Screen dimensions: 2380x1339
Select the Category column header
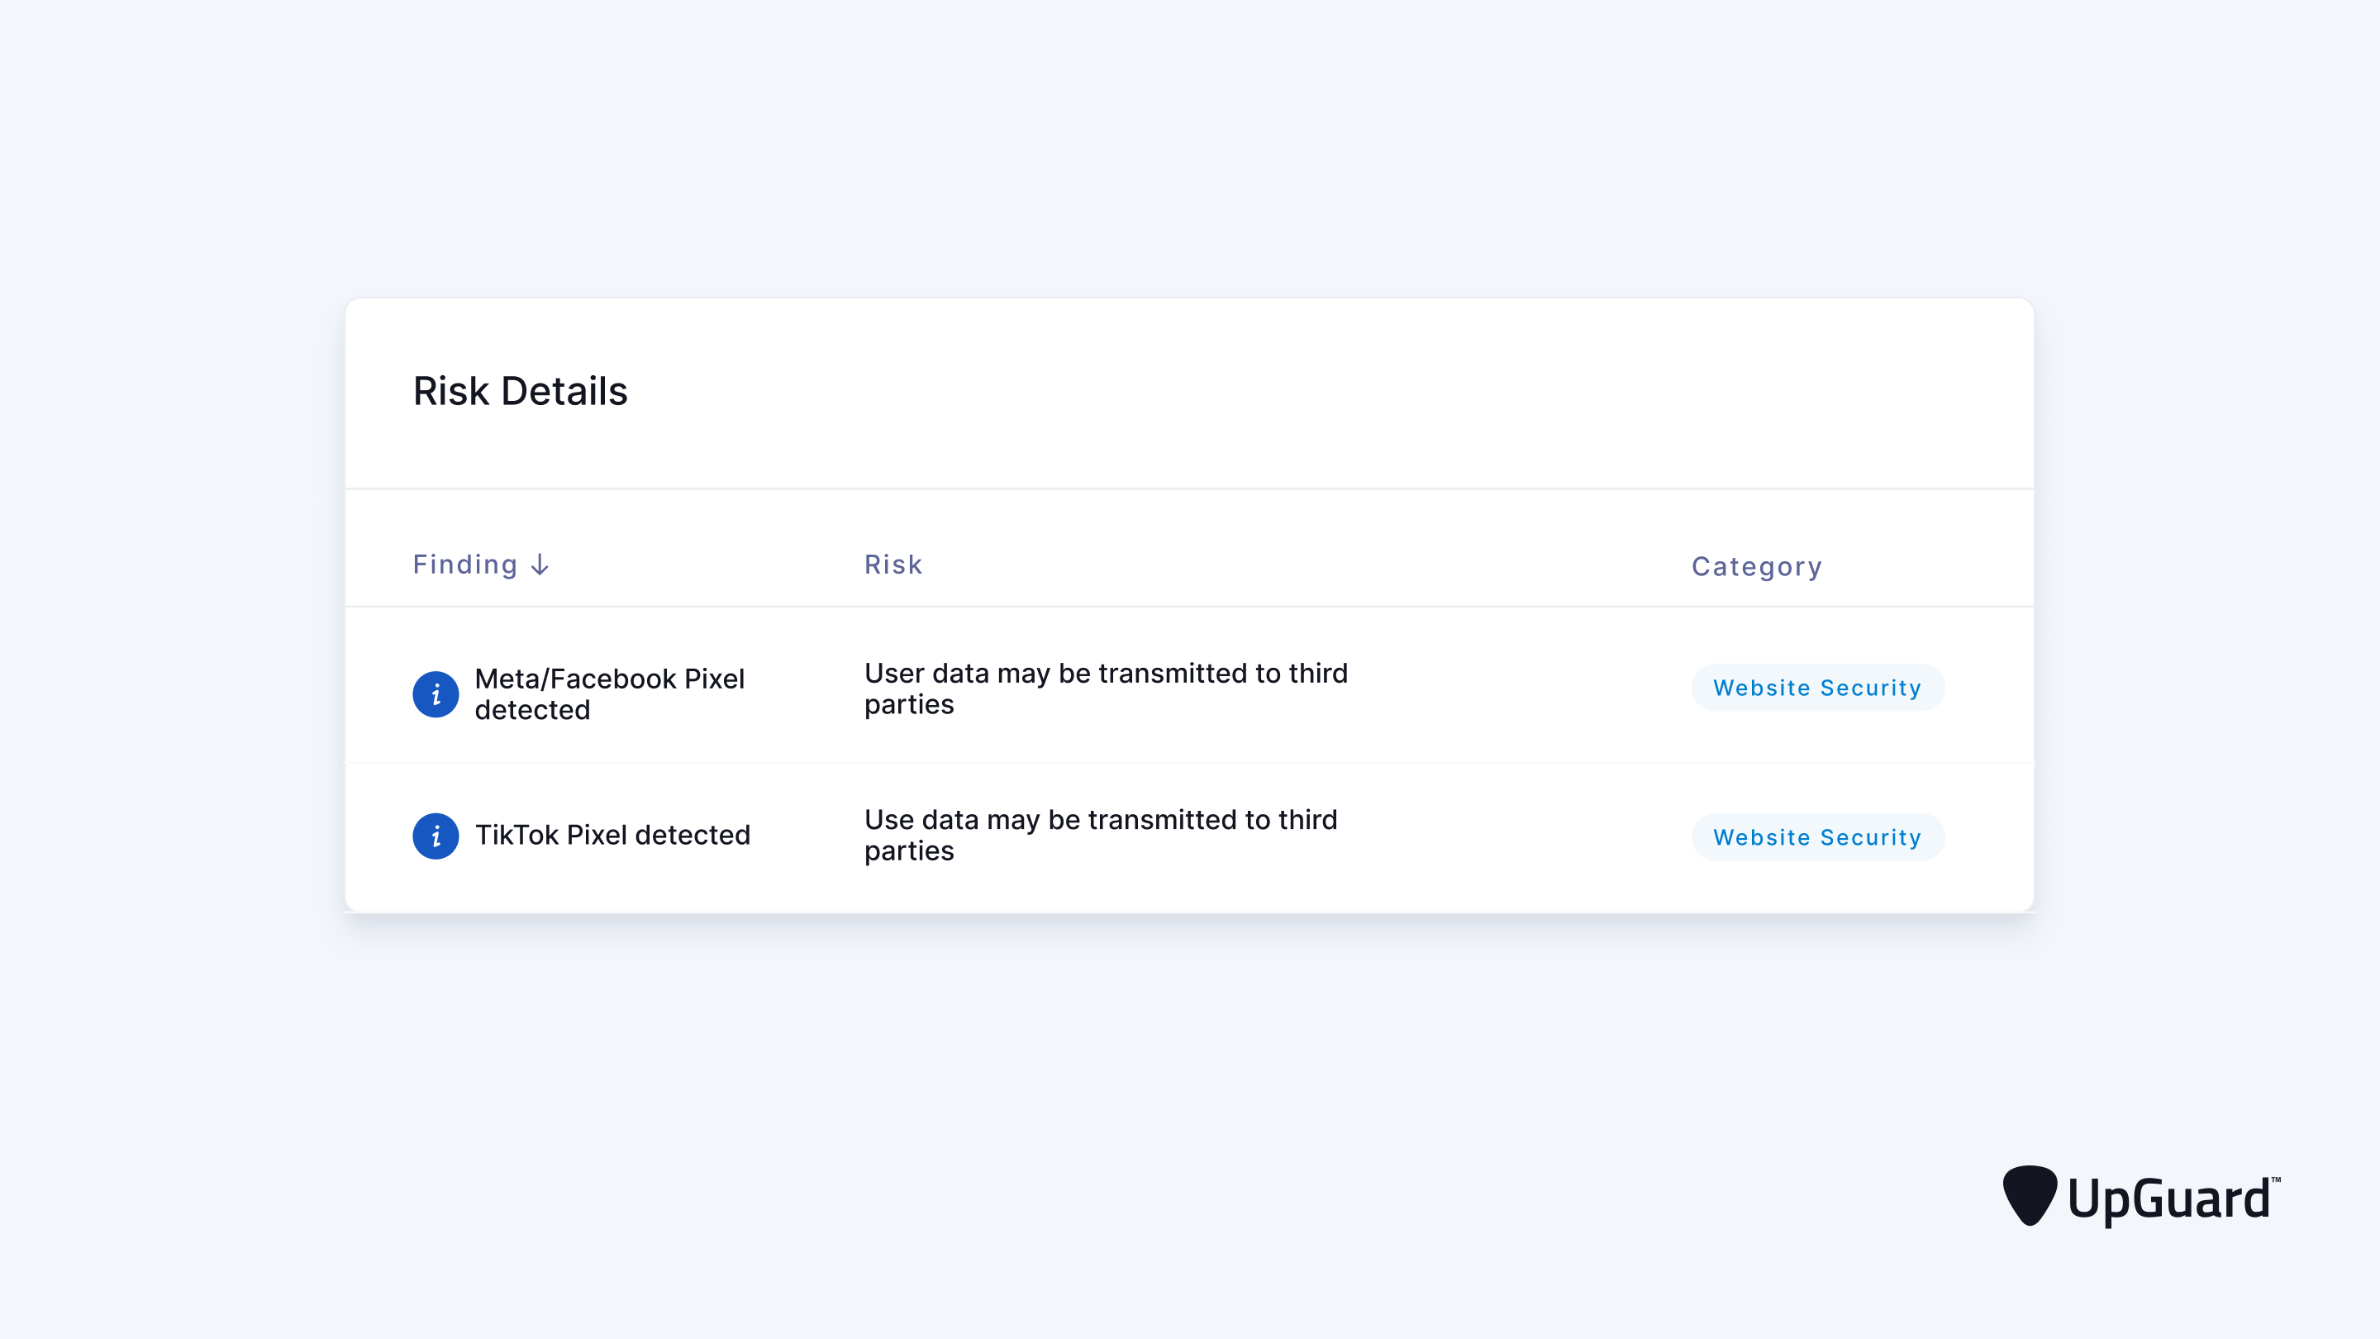tap(1756, 566)
